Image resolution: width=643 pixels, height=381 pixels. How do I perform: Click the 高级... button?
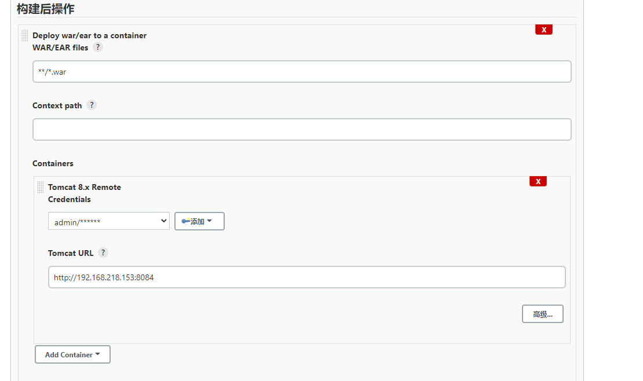coord(542,314)
